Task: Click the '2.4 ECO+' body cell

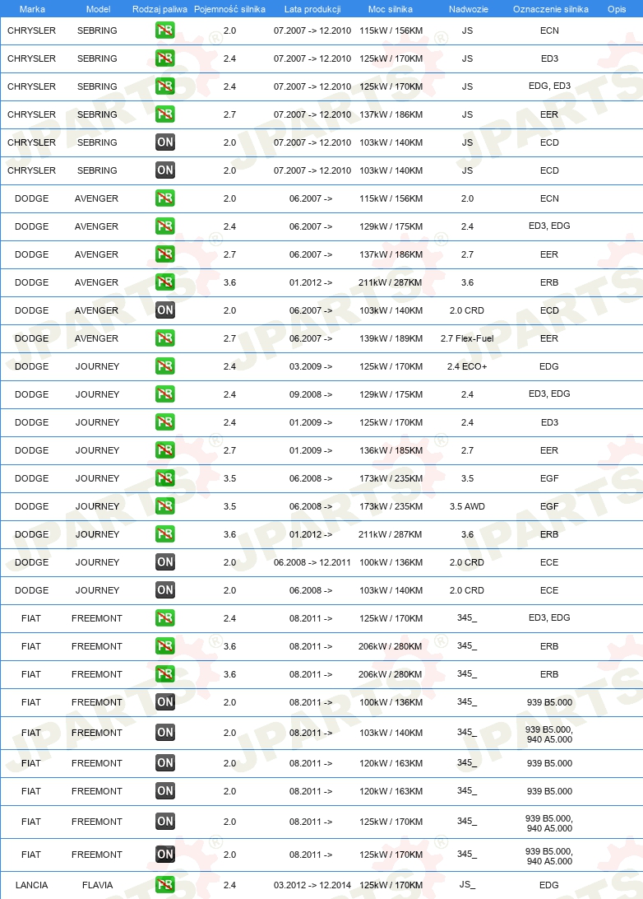Action: [x=467, y=366]
